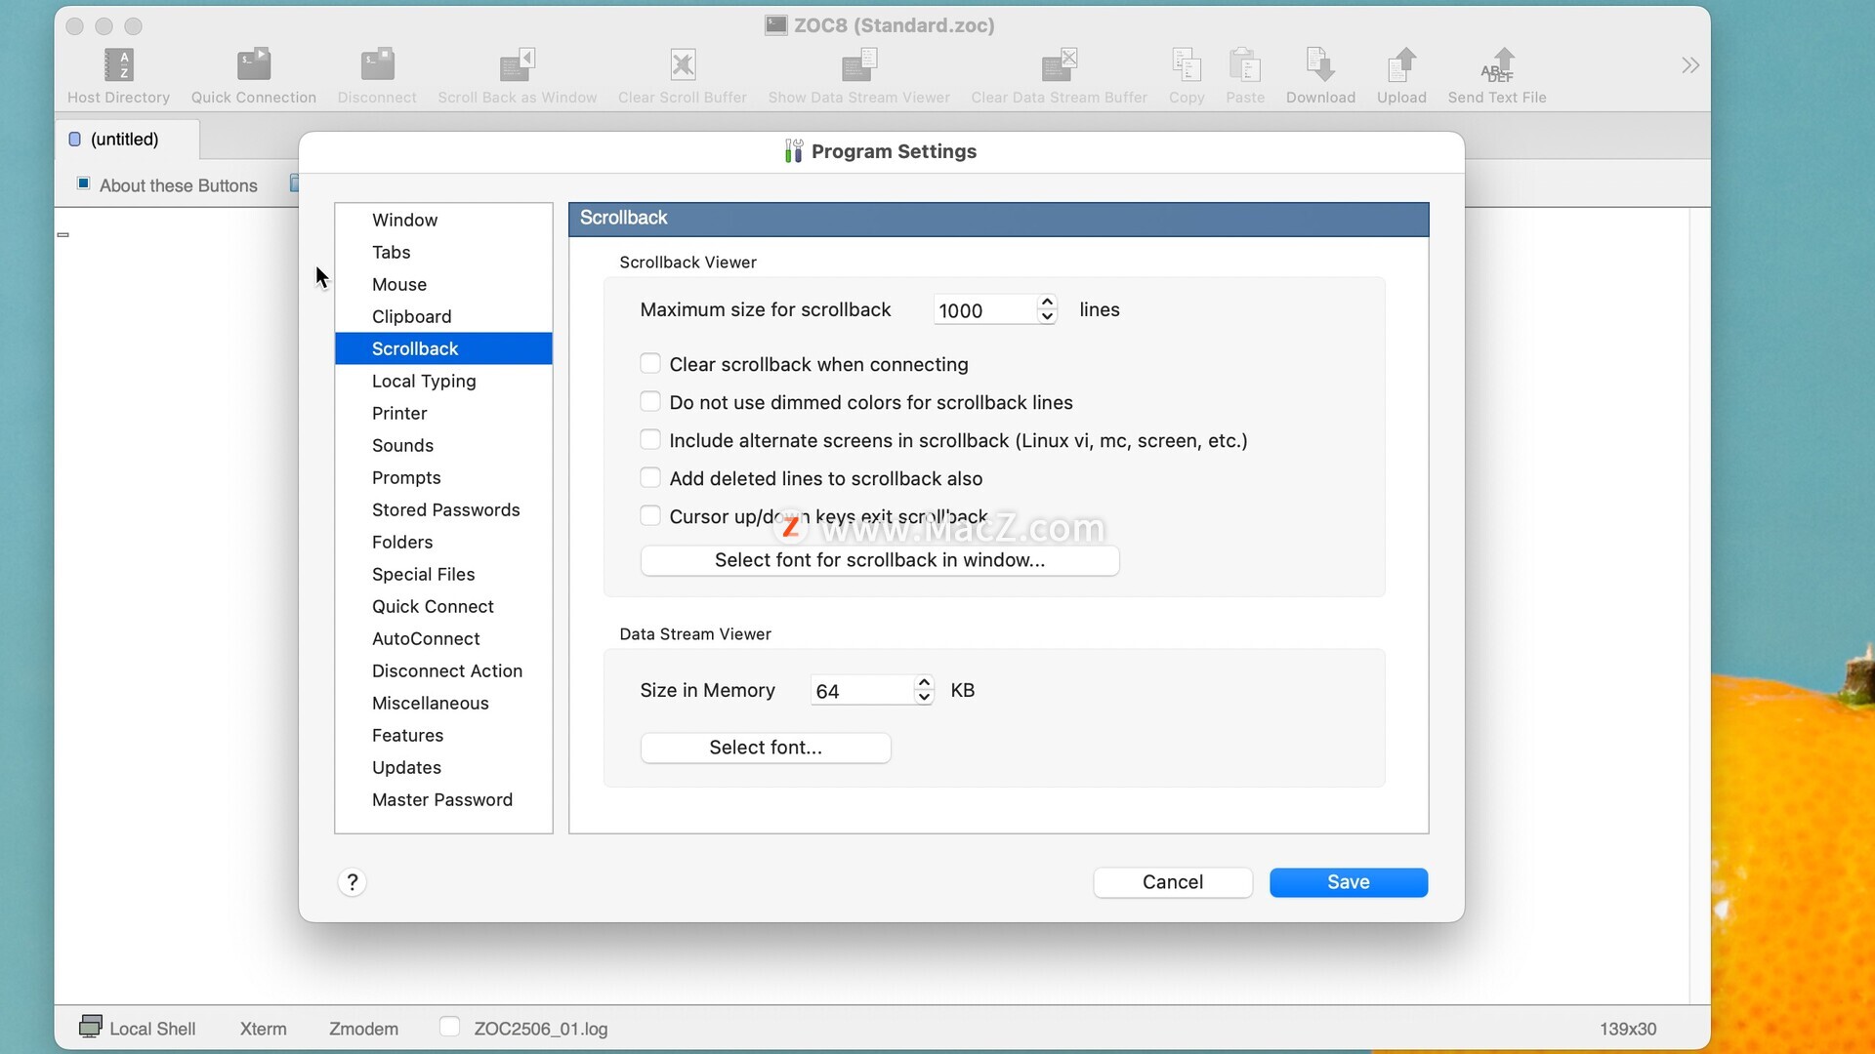Click the maximum scrollback size input field

point(984,310)
